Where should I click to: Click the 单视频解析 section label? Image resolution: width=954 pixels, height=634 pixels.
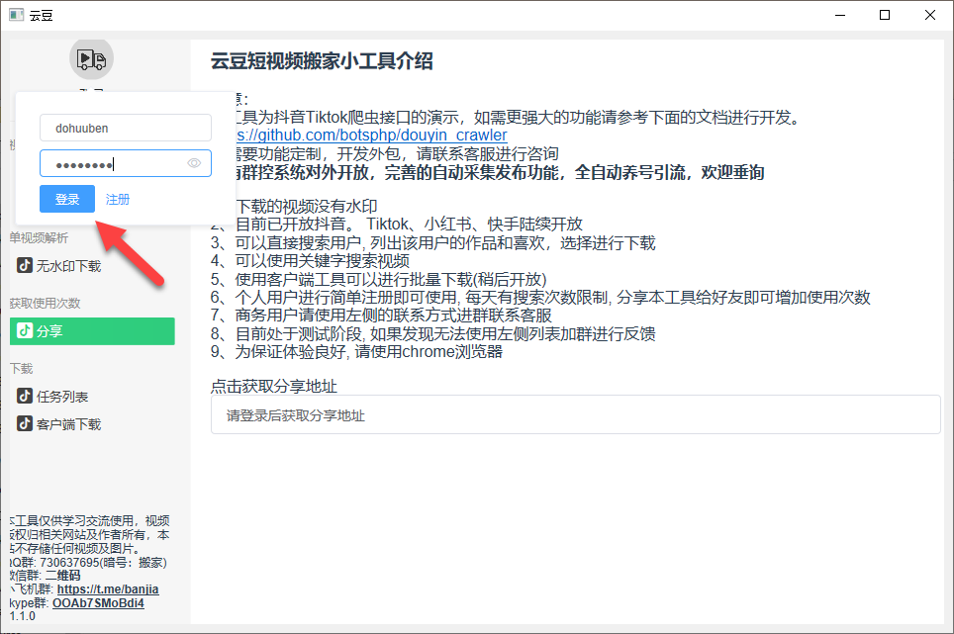tap(39, 237)
